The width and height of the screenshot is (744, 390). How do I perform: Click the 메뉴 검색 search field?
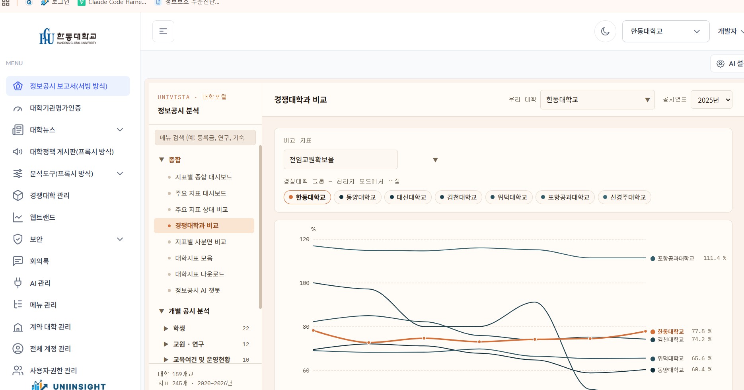[205, 138]
